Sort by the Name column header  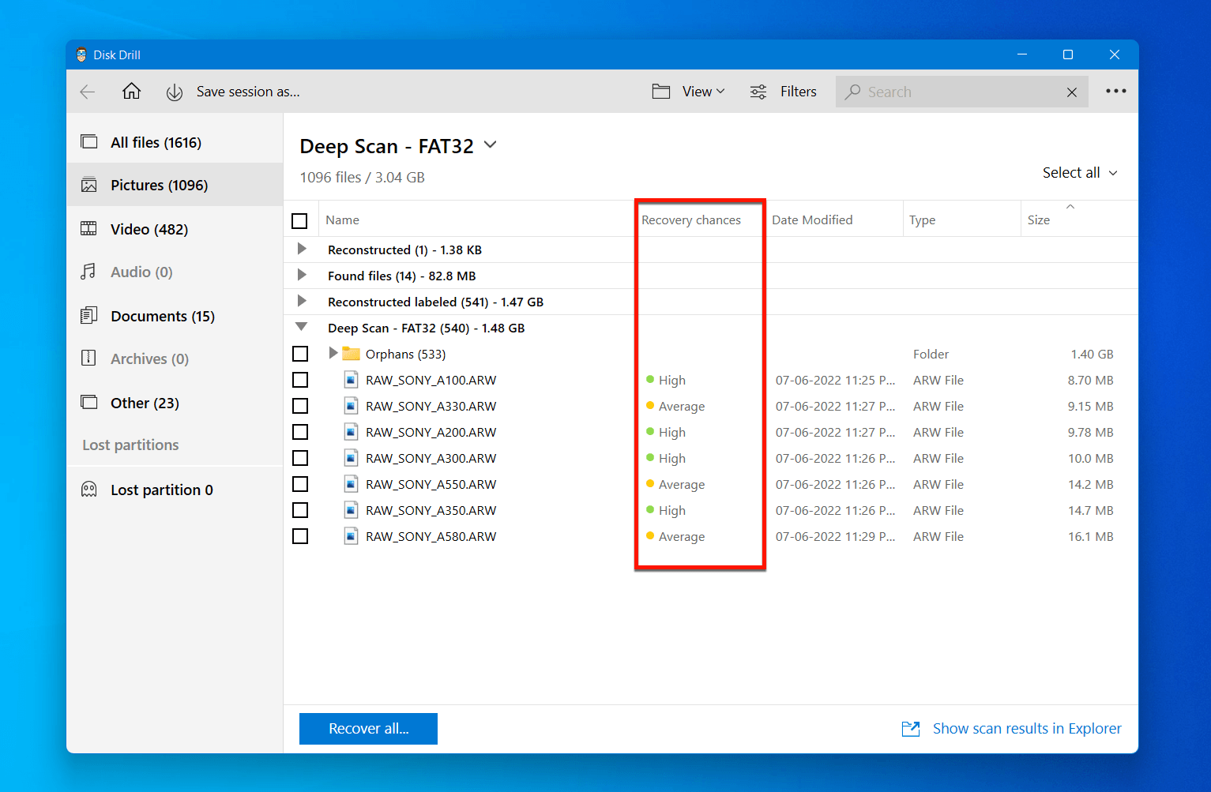342,220
